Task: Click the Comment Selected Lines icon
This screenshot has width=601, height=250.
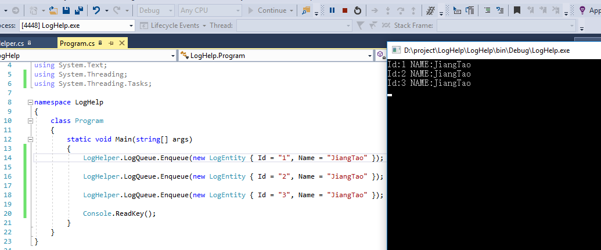Action: [x=500, y=10]
